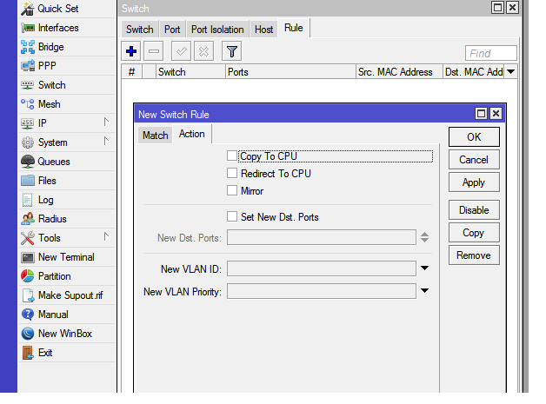Viewport: 546px width, 404px height.
Task: Open the Manual
Action: click(x=66, y=315)
